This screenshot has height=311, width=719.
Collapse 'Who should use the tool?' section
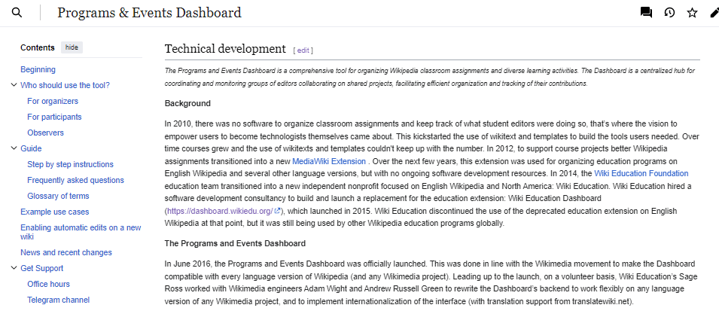[x=13, y=85]
